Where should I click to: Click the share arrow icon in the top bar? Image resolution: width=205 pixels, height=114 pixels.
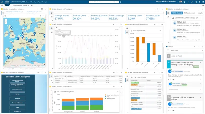[x=192, y=2]
